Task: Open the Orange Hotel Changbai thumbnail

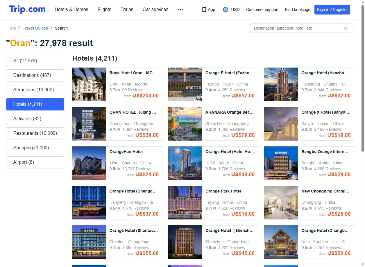Action: click(281, 242)
